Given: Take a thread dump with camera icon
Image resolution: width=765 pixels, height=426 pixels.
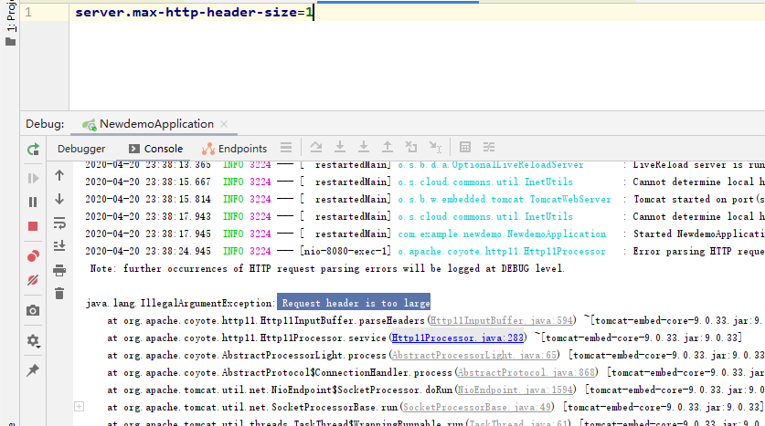Looking at the screenshot, I should tap(33, 311).
